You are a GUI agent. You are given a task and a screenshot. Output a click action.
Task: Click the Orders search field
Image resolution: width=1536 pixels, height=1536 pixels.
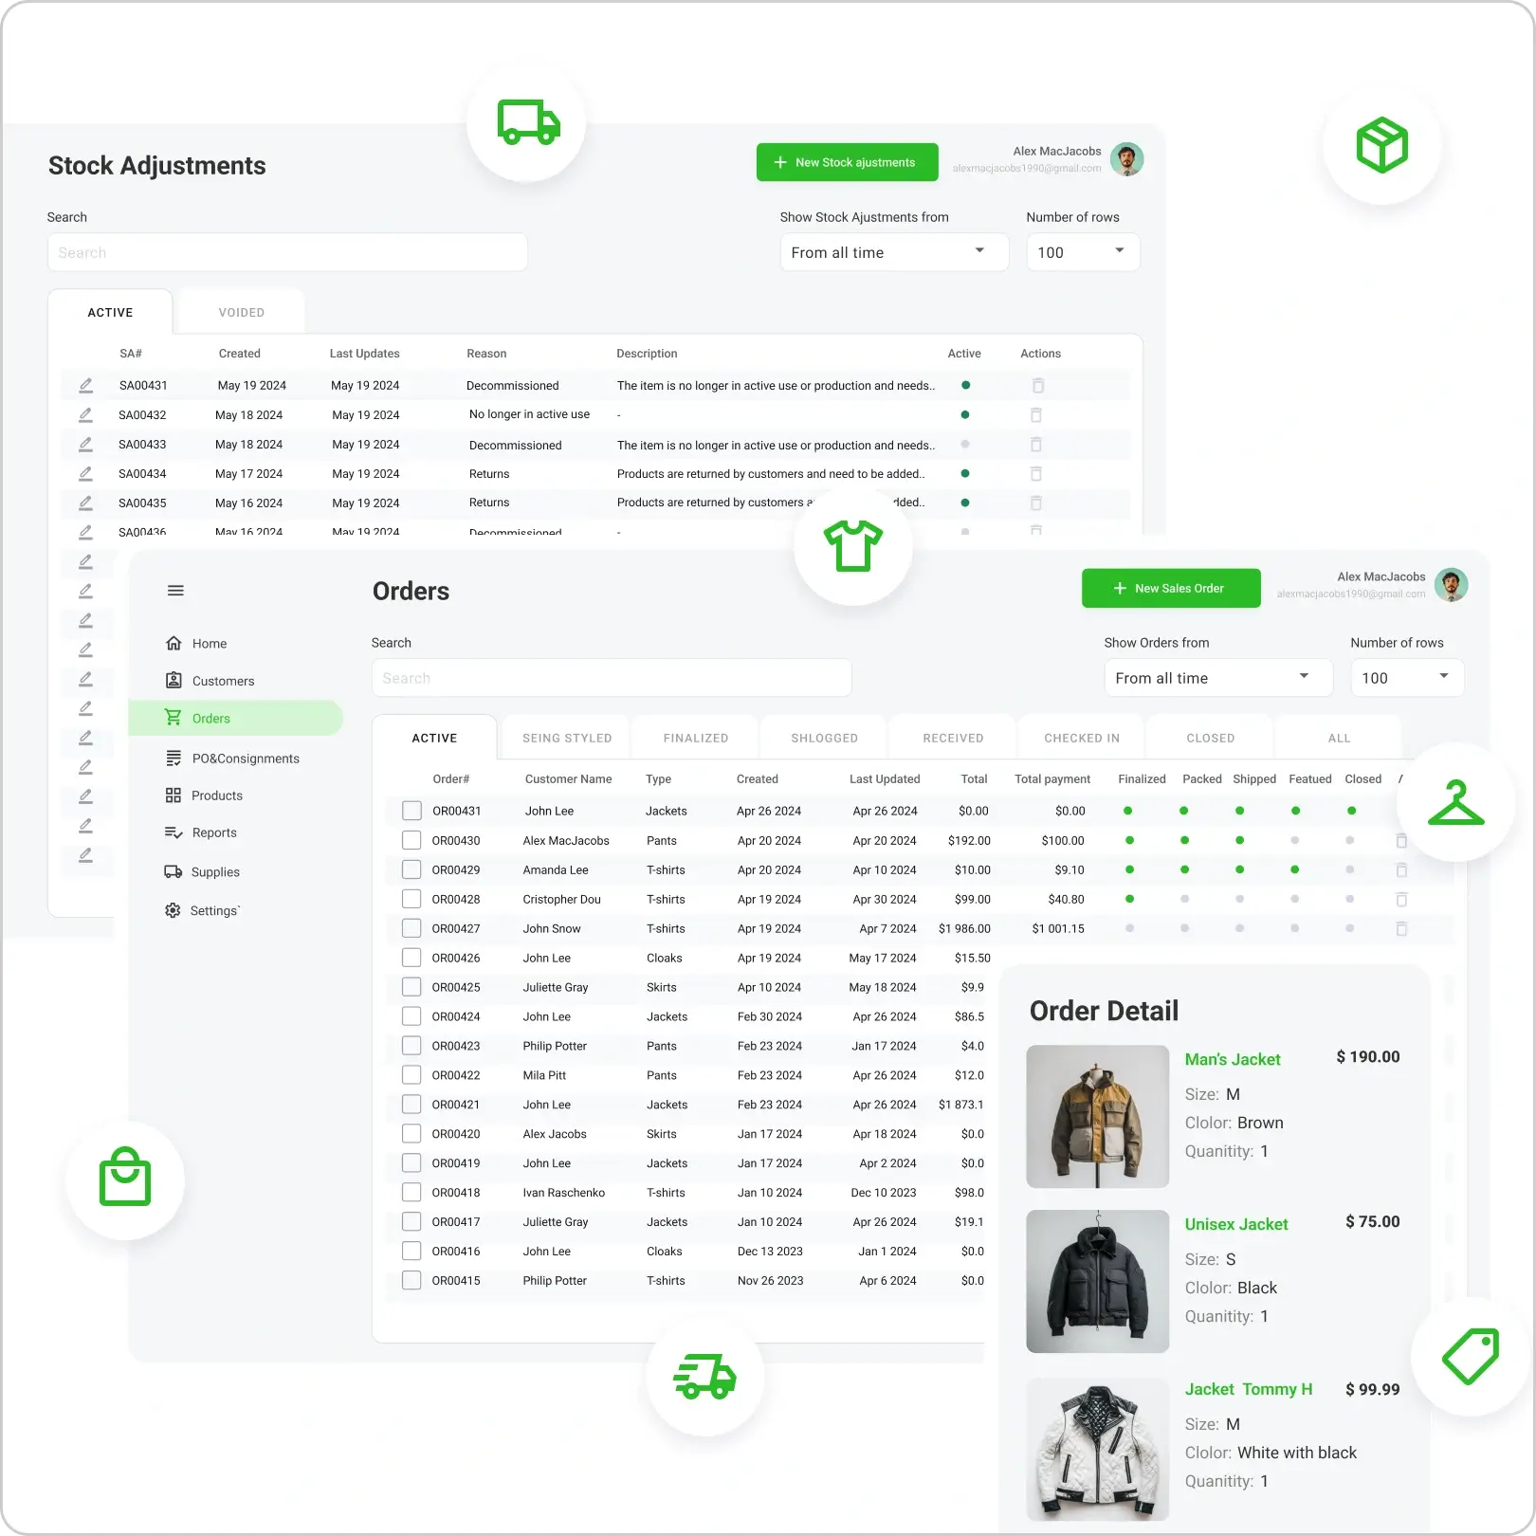coord(611,678)
